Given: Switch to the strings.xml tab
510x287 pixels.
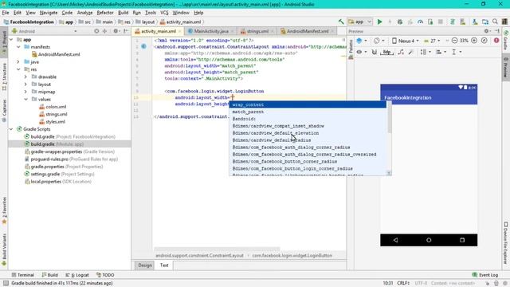Looking at the screenshot, I should 257,31.
